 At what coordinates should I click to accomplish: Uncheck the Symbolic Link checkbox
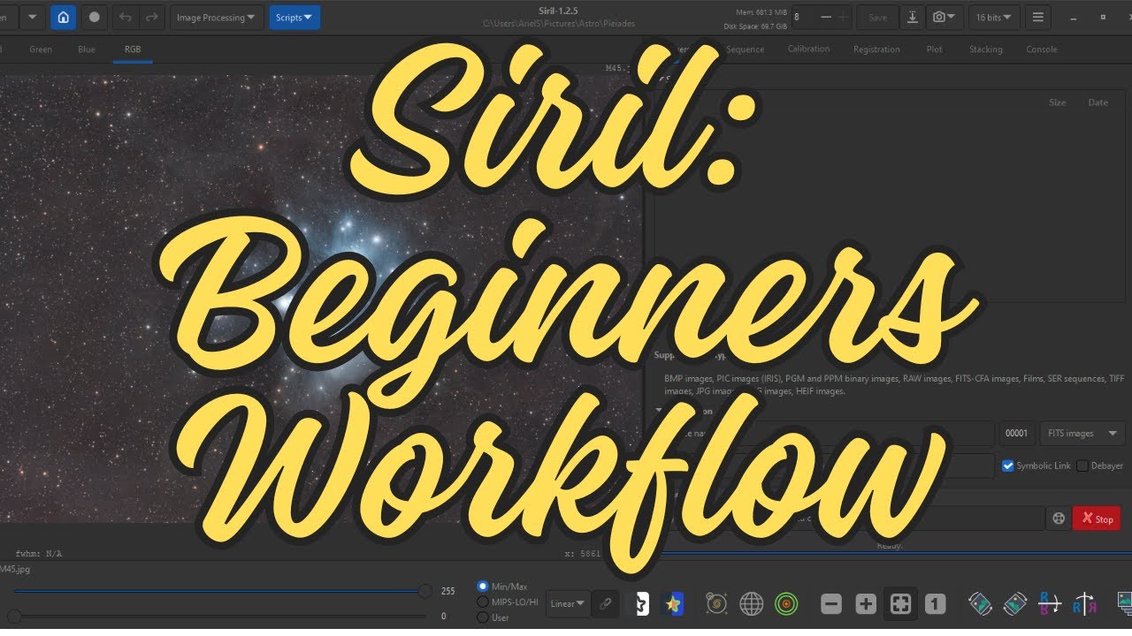(1008, 466)
